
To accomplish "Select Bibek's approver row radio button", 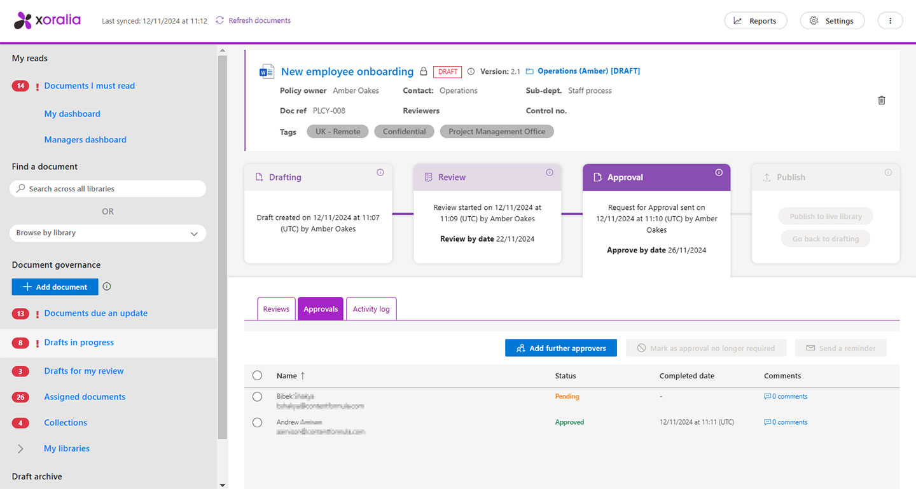I will [257, 396].
